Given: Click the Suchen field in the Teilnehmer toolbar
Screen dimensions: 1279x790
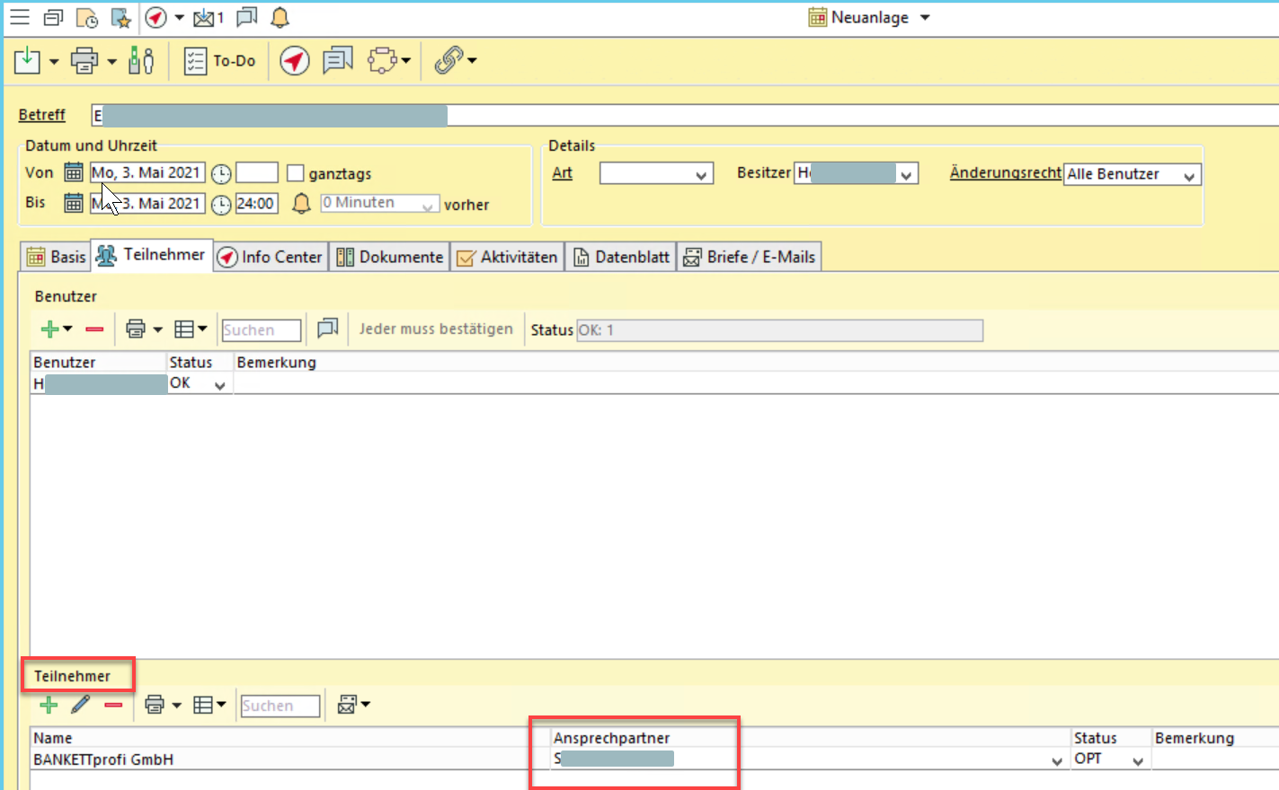Looking at the screenshot, I should tap(280, 706).
